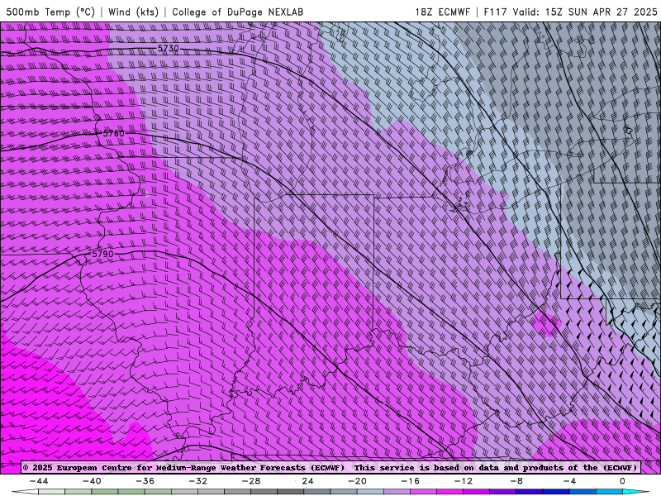Click the 5790 height contour label
Viewport: 661px width, 496px height.
pyautogui.click(x=102, y=254)
